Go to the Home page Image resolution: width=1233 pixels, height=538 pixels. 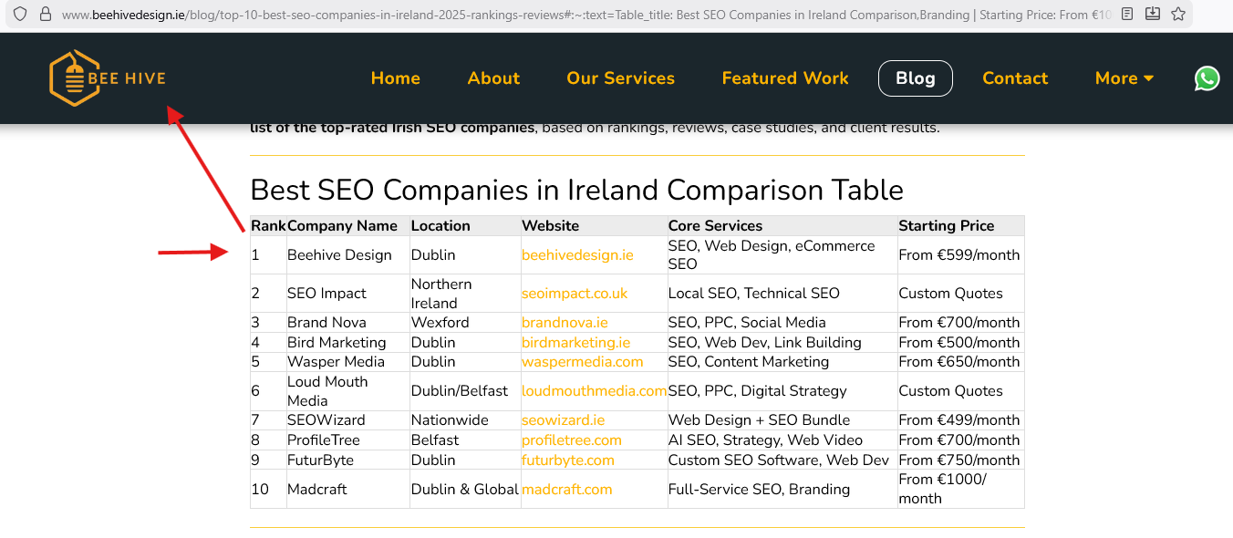395,78
